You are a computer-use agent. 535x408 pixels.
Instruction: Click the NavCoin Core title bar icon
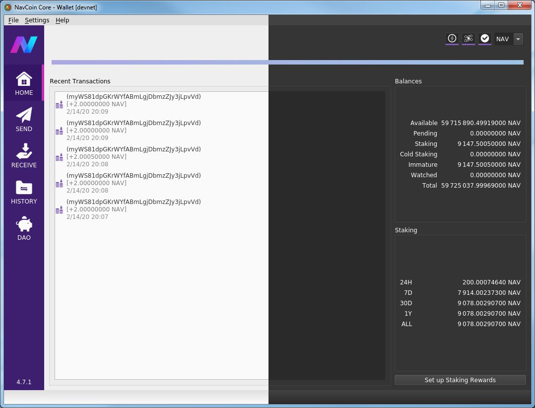(8, 7)
